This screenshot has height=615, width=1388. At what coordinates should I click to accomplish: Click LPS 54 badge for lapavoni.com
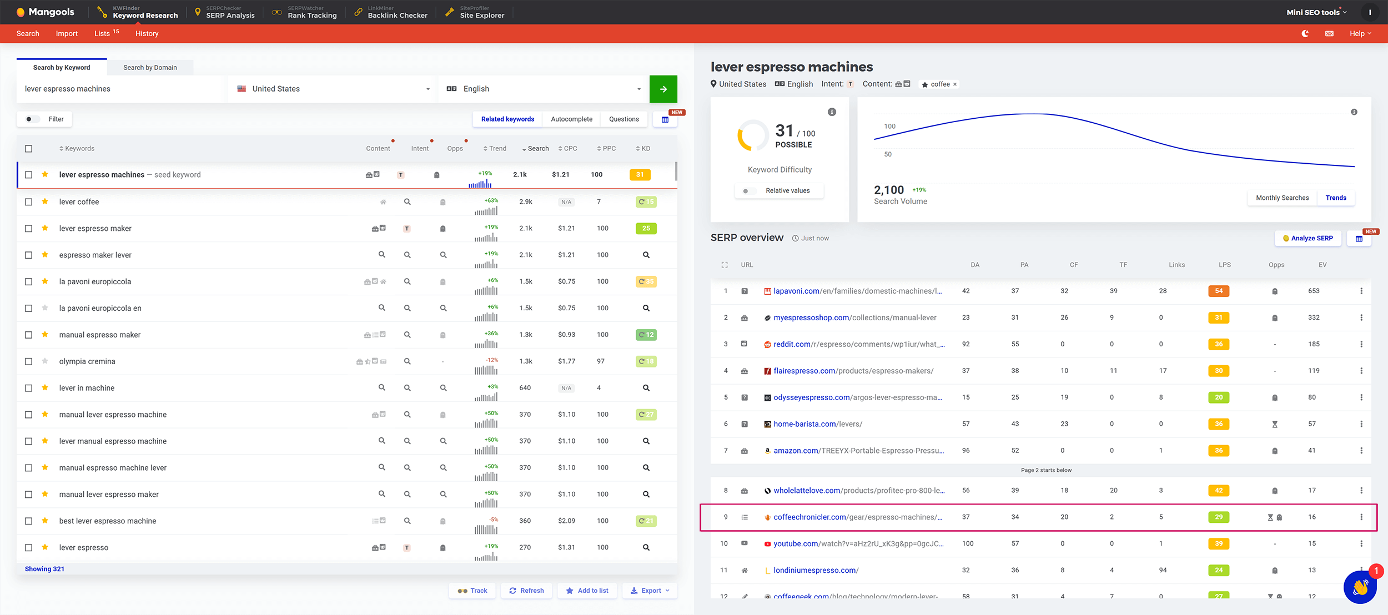[x=1219, y=291]
